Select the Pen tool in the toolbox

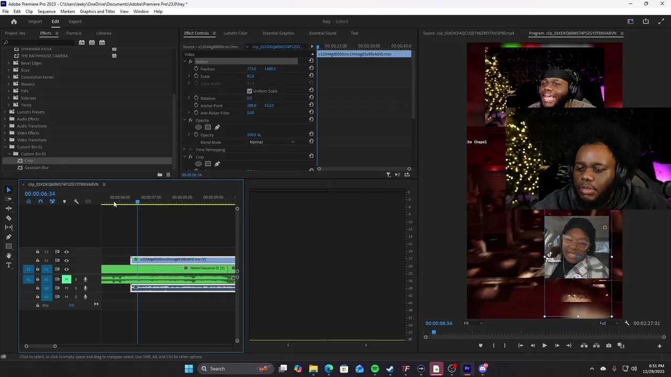click(8, 237)
